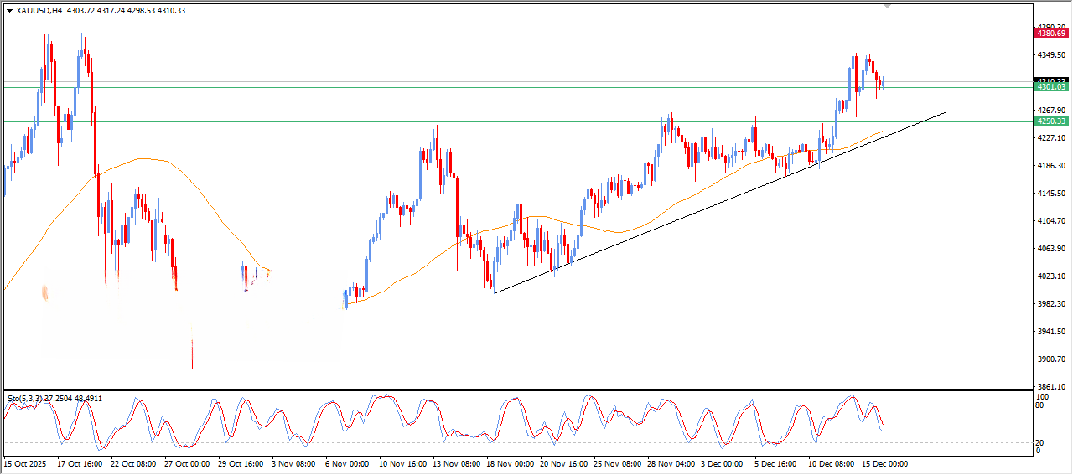Click the 80 level on stochastic scale
Screen dimensions: 1073x475
pyautogui.click(x=1040, y=405)
